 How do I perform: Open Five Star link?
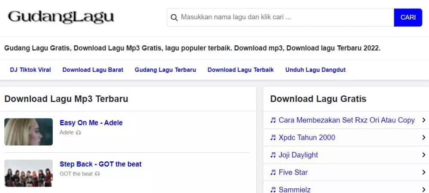click(293, 172)
